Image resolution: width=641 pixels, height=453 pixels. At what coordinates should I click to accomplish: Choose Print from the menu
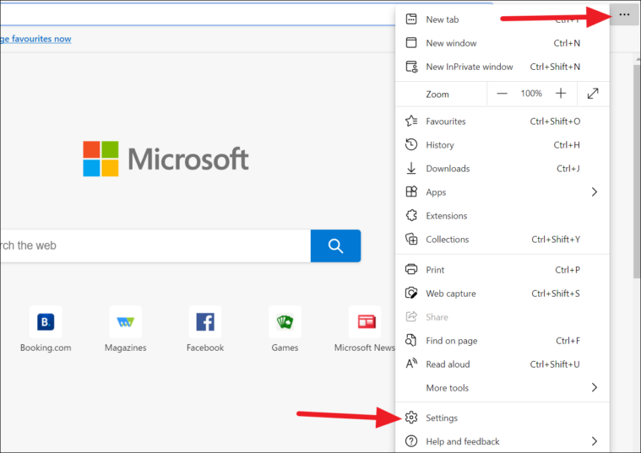coord(502,269)
